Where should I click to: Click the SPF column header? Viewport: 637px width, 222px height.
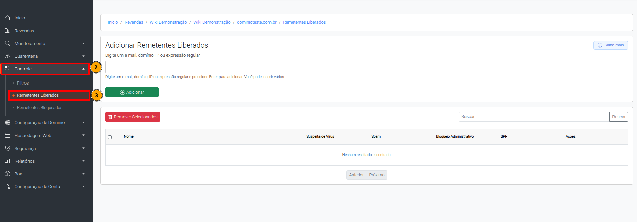(x=504, y=137)
